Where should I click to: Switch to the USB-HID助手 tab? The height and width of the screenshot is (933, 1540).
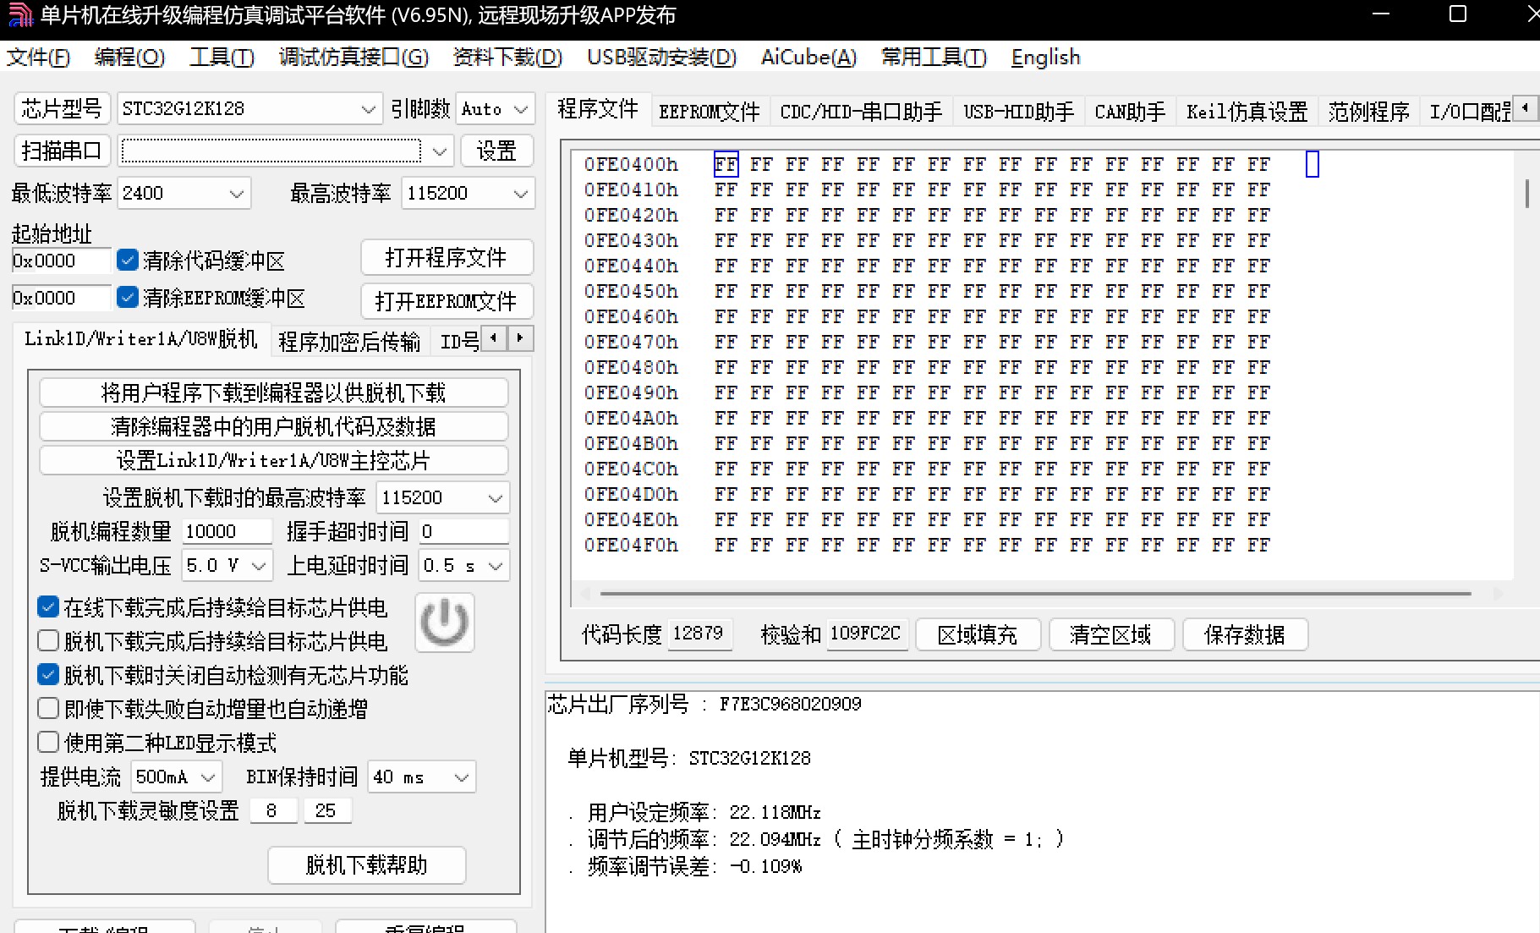click(1018, 112)
